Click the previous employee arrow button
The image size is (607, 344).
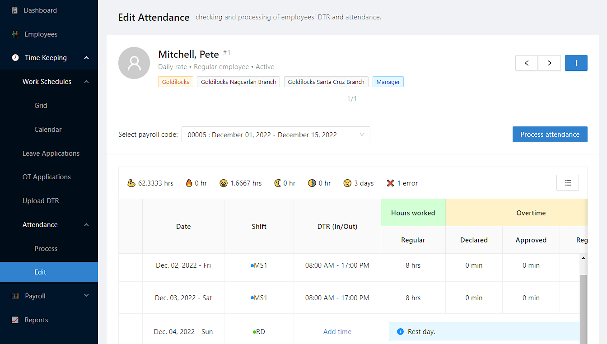tap(527, 63)
